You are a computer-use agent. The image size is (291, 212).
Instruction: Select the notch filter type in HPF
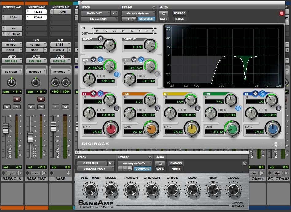point(93,59)
